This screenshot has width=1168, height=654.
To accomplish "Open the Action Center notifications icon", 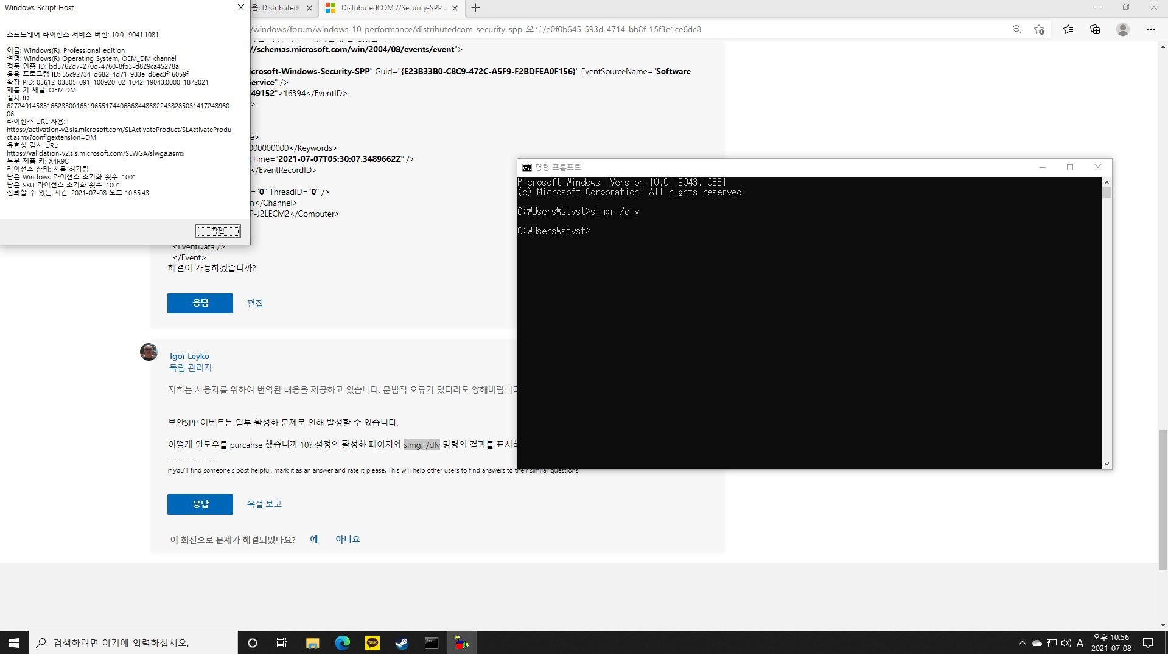I will [x=1148, y=642].
